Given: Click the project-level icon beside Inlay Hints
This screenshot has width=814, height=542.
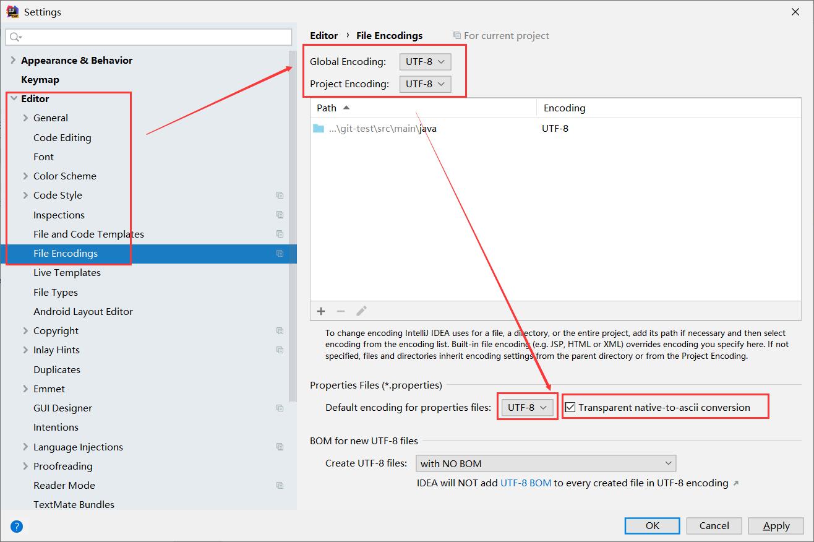Looking at the screenshot, I should (280, 350).
